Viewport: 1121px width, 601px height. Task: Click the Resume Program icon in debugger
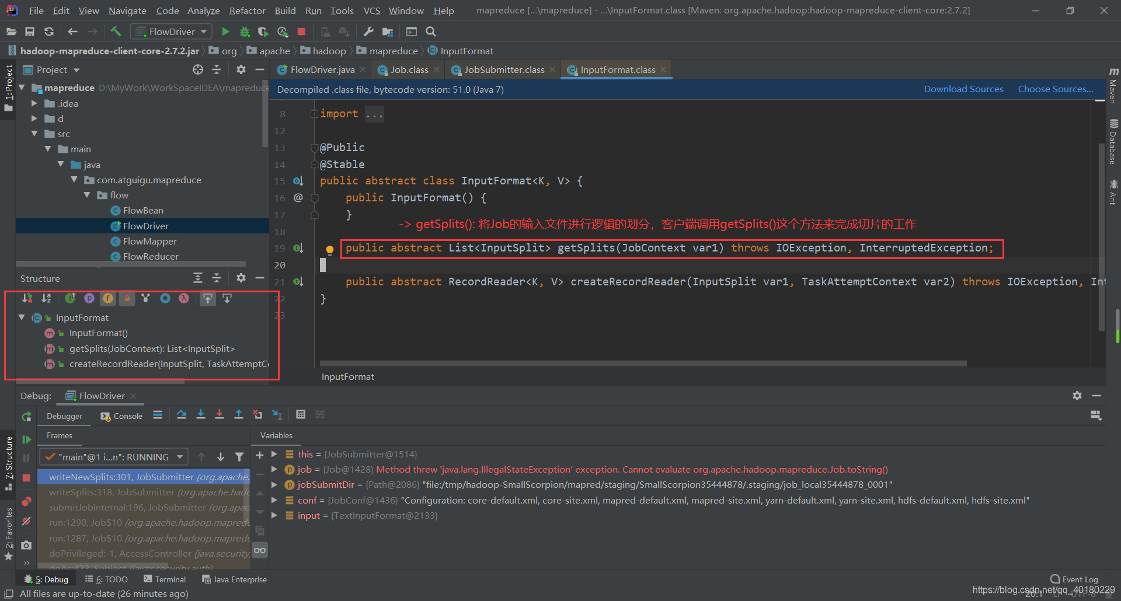click(26, 439)
